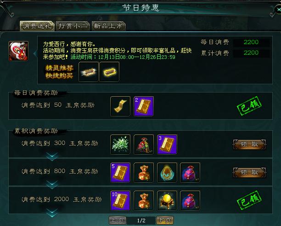Click the green firework reward icon
Screen dimensions: 281x226
click(x=120, y=145)
